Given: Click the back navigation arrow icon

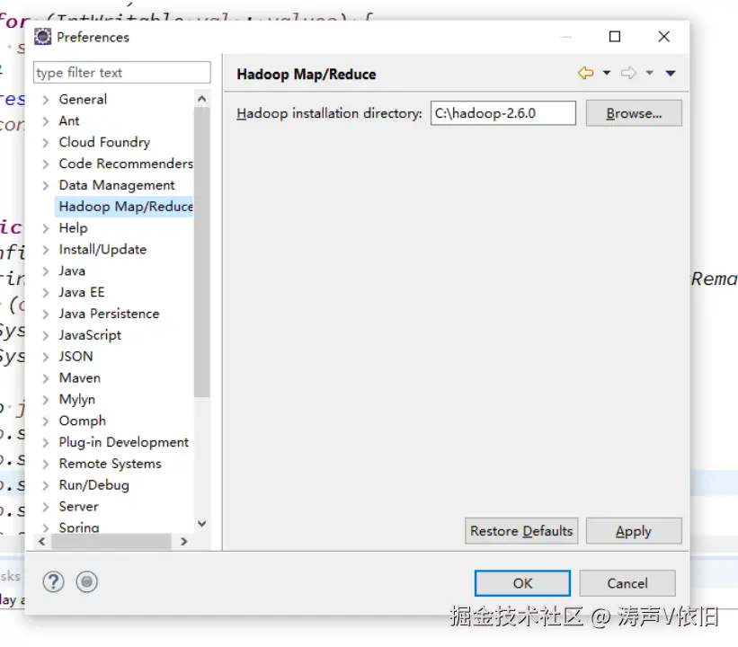Looking at the screenshot, I should pos(585,73).
